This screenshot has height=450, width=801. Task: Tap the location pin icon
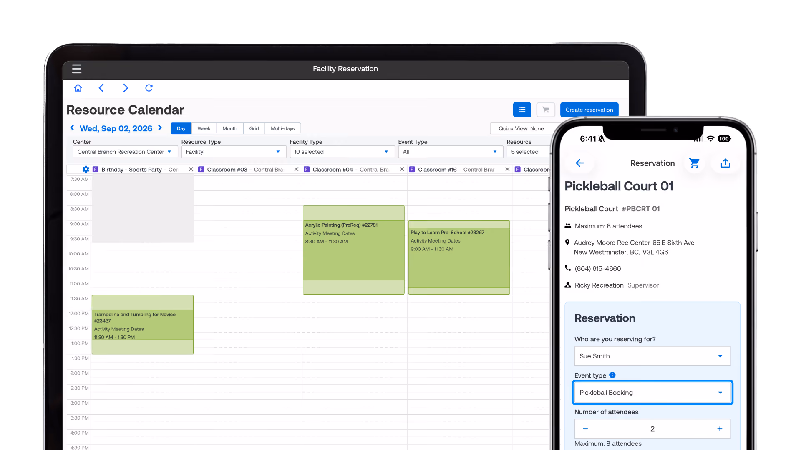(567, 242)
